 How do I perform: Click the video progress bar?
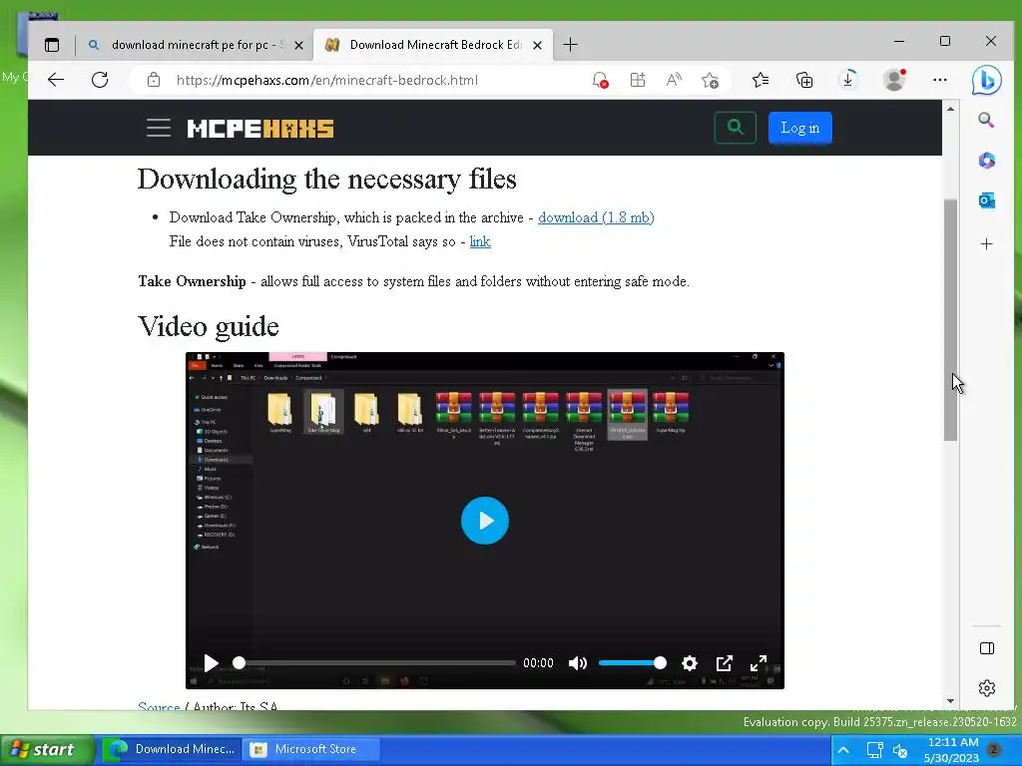376,663
